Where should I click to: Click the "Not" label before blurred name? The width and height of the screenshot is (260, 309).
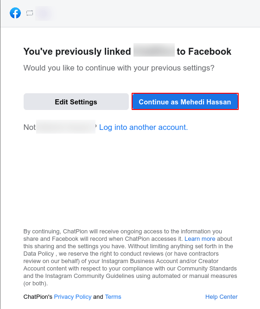point(30,127)
